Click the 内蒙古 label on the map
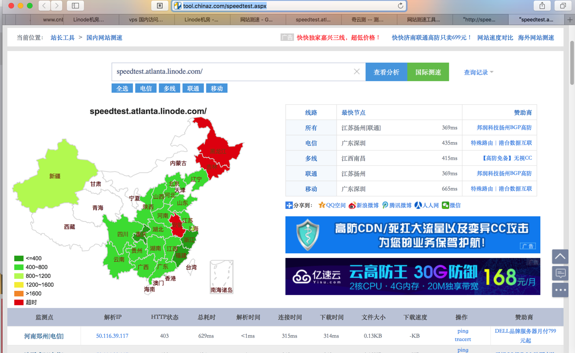 click(x=178, y=163)
